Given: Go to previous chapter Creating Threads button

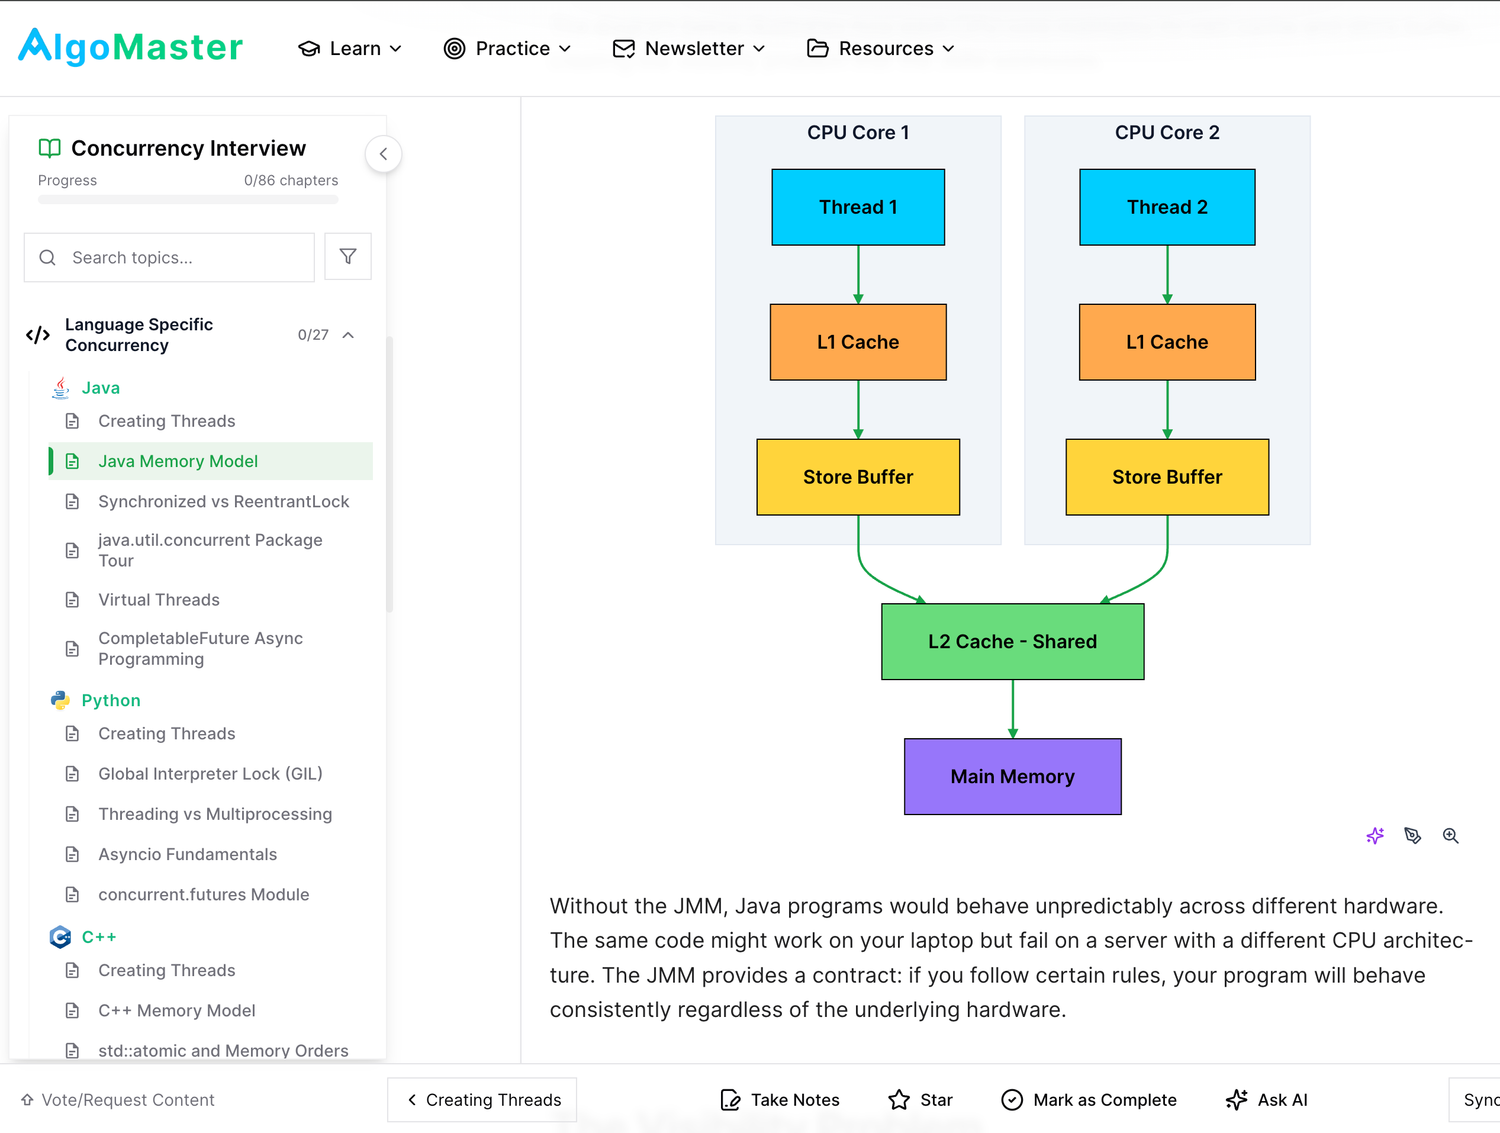Looking at the screenshot, I should coord(482,1099).
